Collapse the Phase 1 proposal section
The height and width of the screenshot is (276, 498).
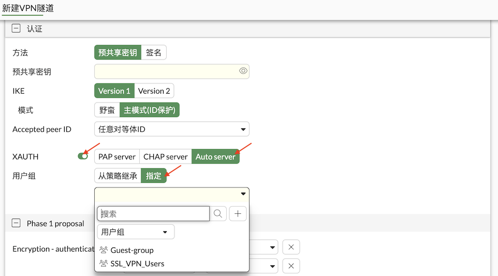point(16,223)
